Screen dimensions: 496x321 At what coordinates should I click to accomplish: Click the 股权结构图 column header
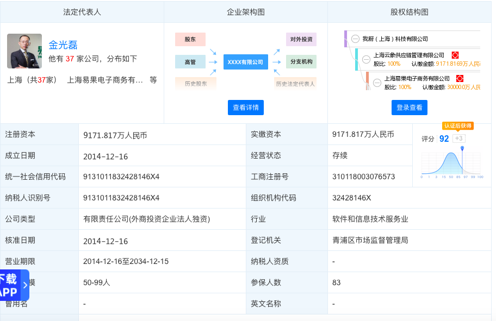tap(409, 11)
